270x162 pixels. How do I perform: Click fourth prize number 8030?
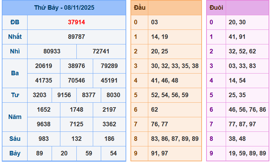point(113,95)
